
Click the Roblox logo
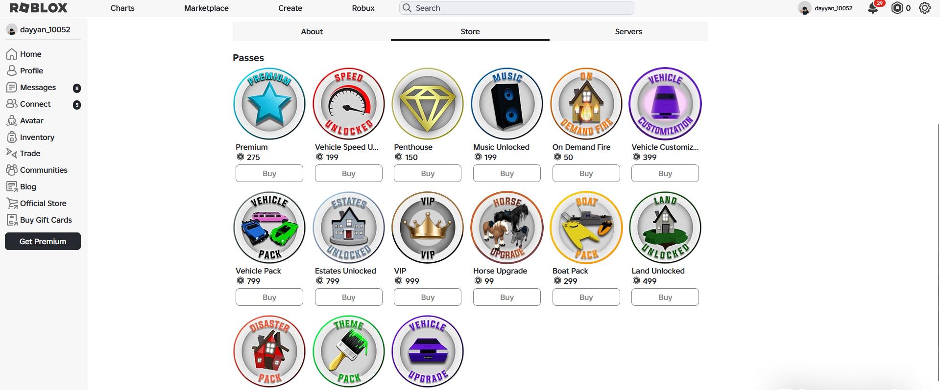(x=39, y=8)
